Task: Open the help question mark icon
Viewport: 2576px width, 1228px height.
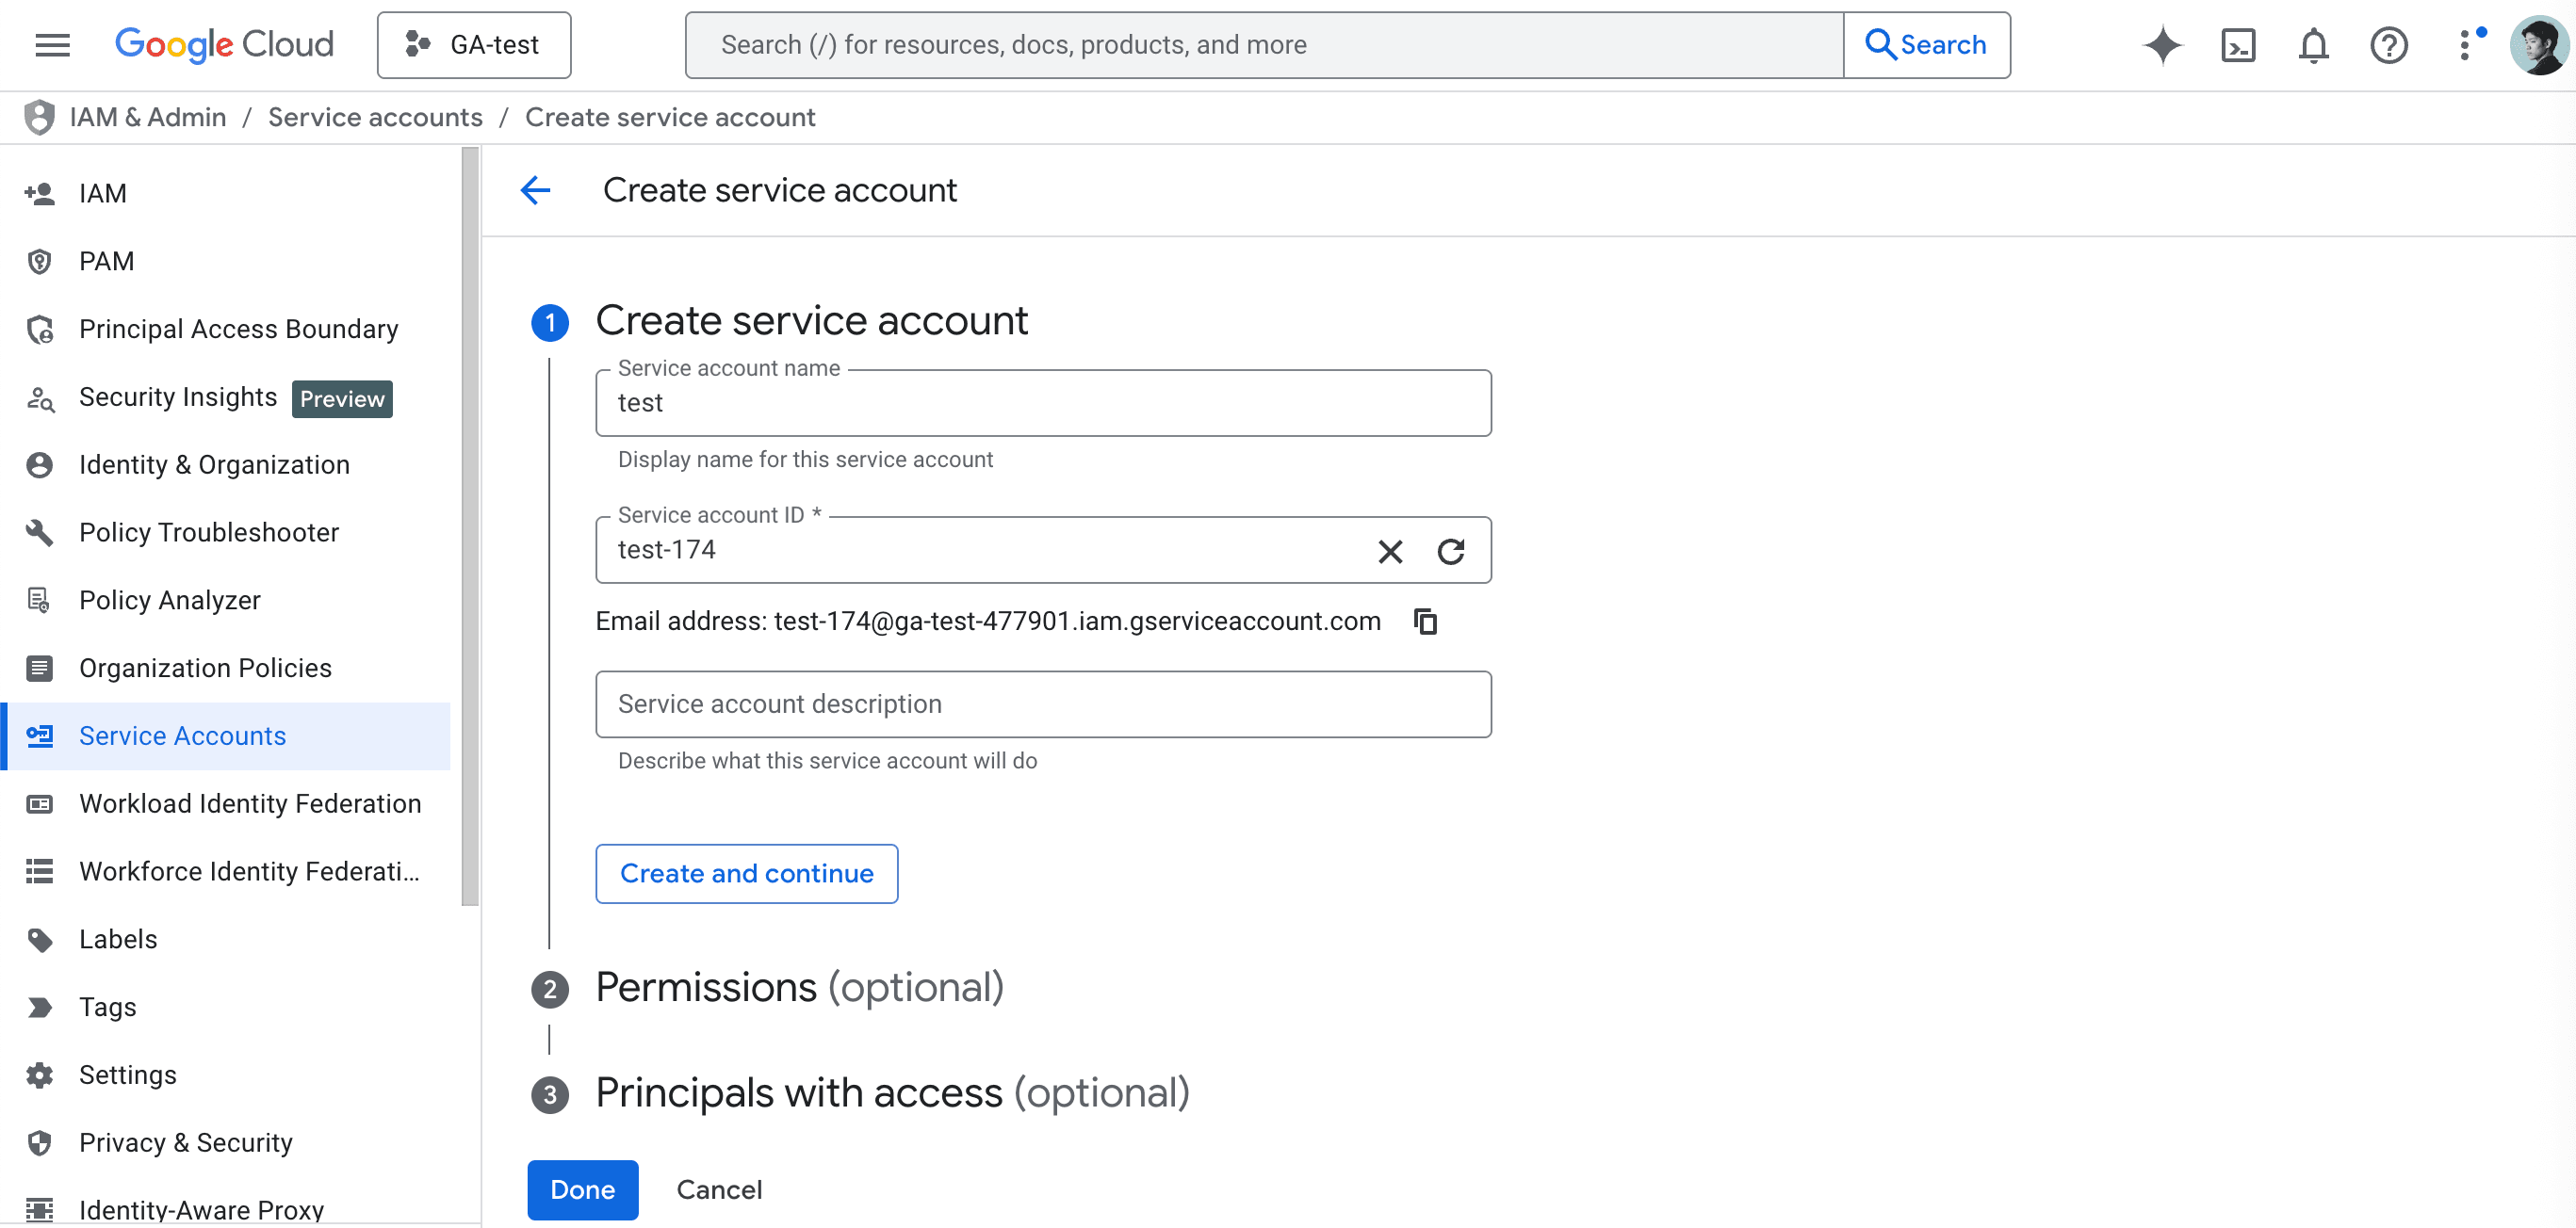Action: tap(2388, 44)
